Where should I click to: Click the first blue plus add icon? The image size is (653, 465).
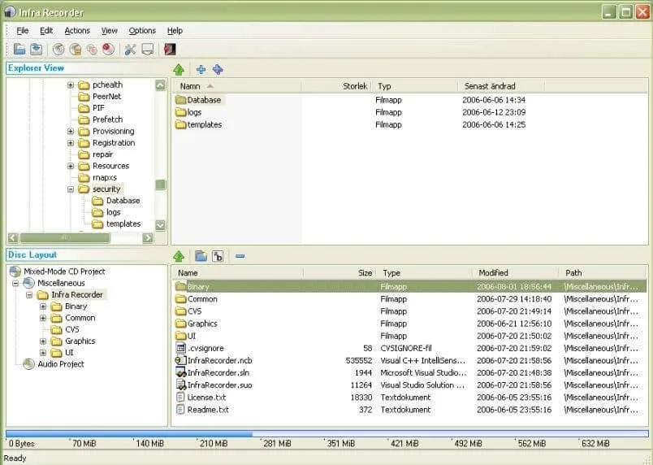pos(201,70)
